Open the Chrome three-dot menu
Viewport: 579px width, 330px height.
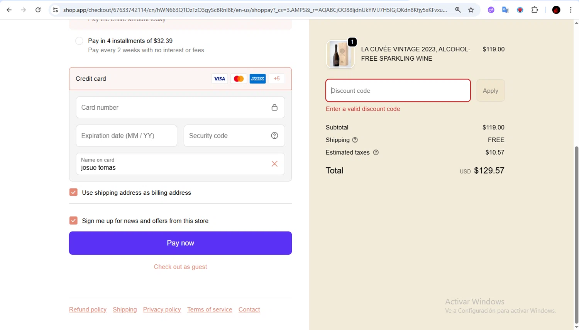pos(571,10)
